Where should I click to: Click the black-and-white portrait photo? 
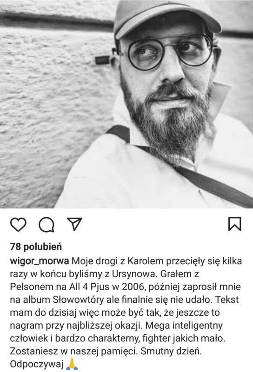[126, 104]
